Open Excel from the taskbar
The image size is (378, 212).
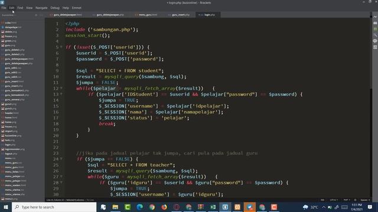(x=213, y=207)
